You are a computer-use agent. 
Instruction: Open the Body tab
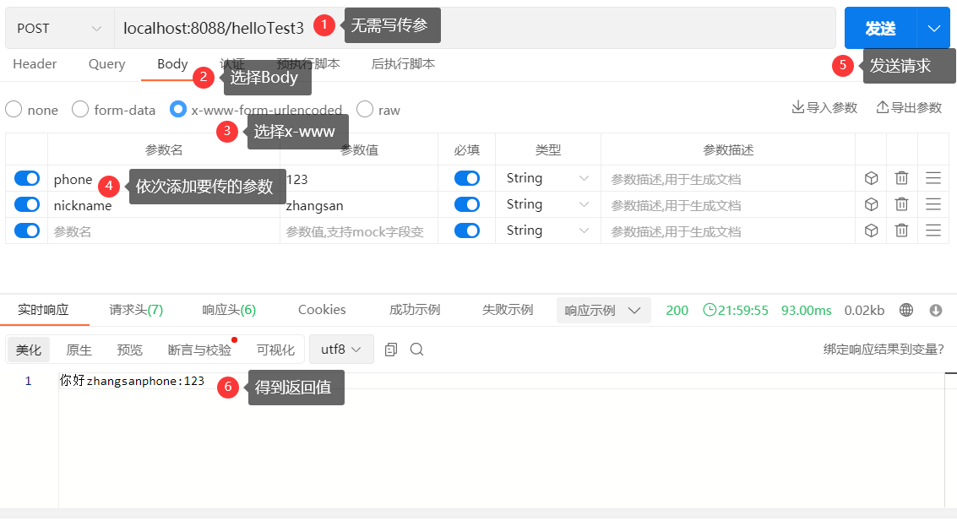[x=172, y=64]
